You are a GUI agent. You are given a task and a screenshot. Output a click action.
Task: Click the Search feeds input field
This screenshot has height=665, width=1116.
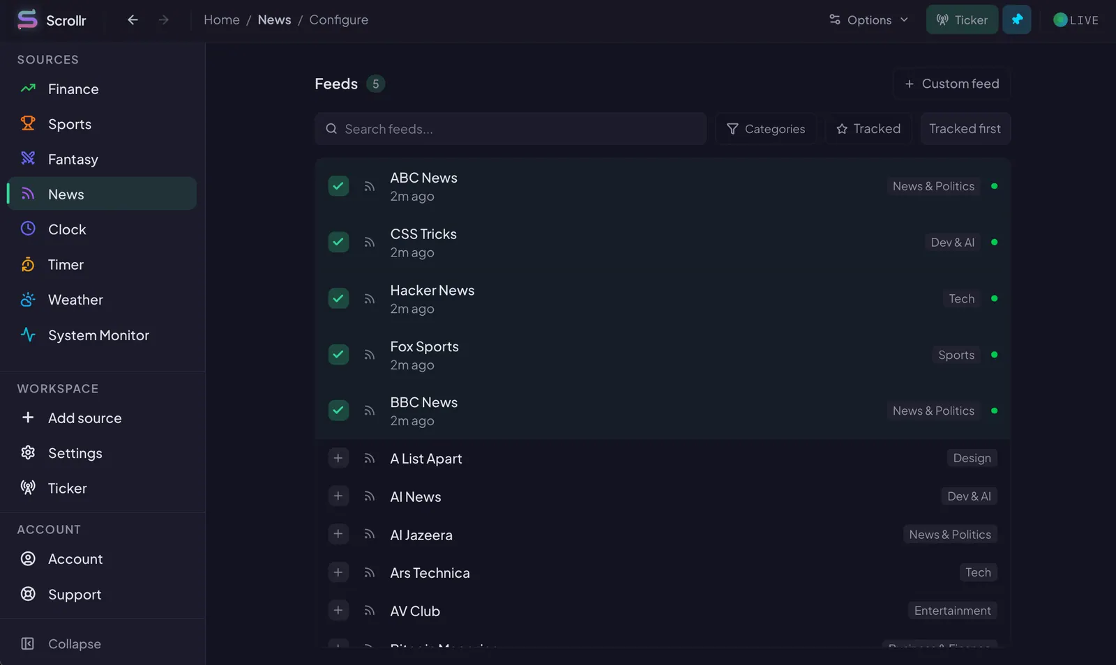point(511,129)
